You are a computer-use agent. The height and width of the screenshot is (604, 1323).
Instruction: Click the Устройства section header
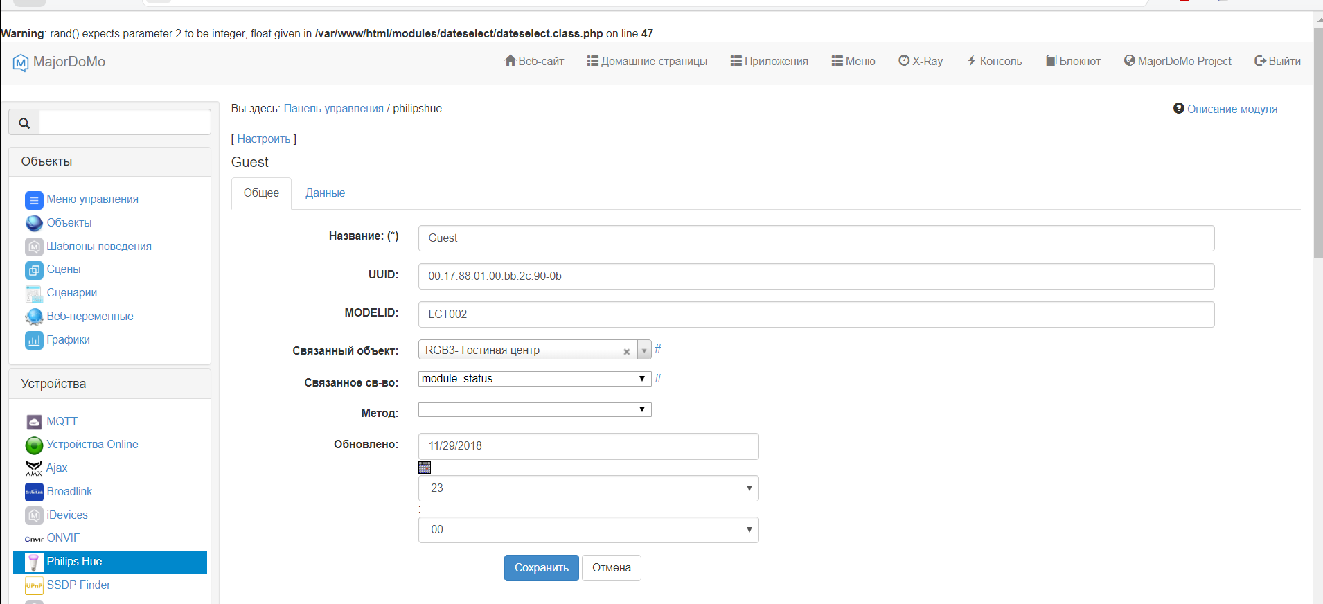110,384
